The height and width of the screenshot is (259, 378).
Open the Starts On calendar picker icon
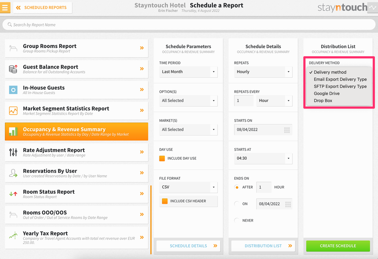[x=287, y=130]
